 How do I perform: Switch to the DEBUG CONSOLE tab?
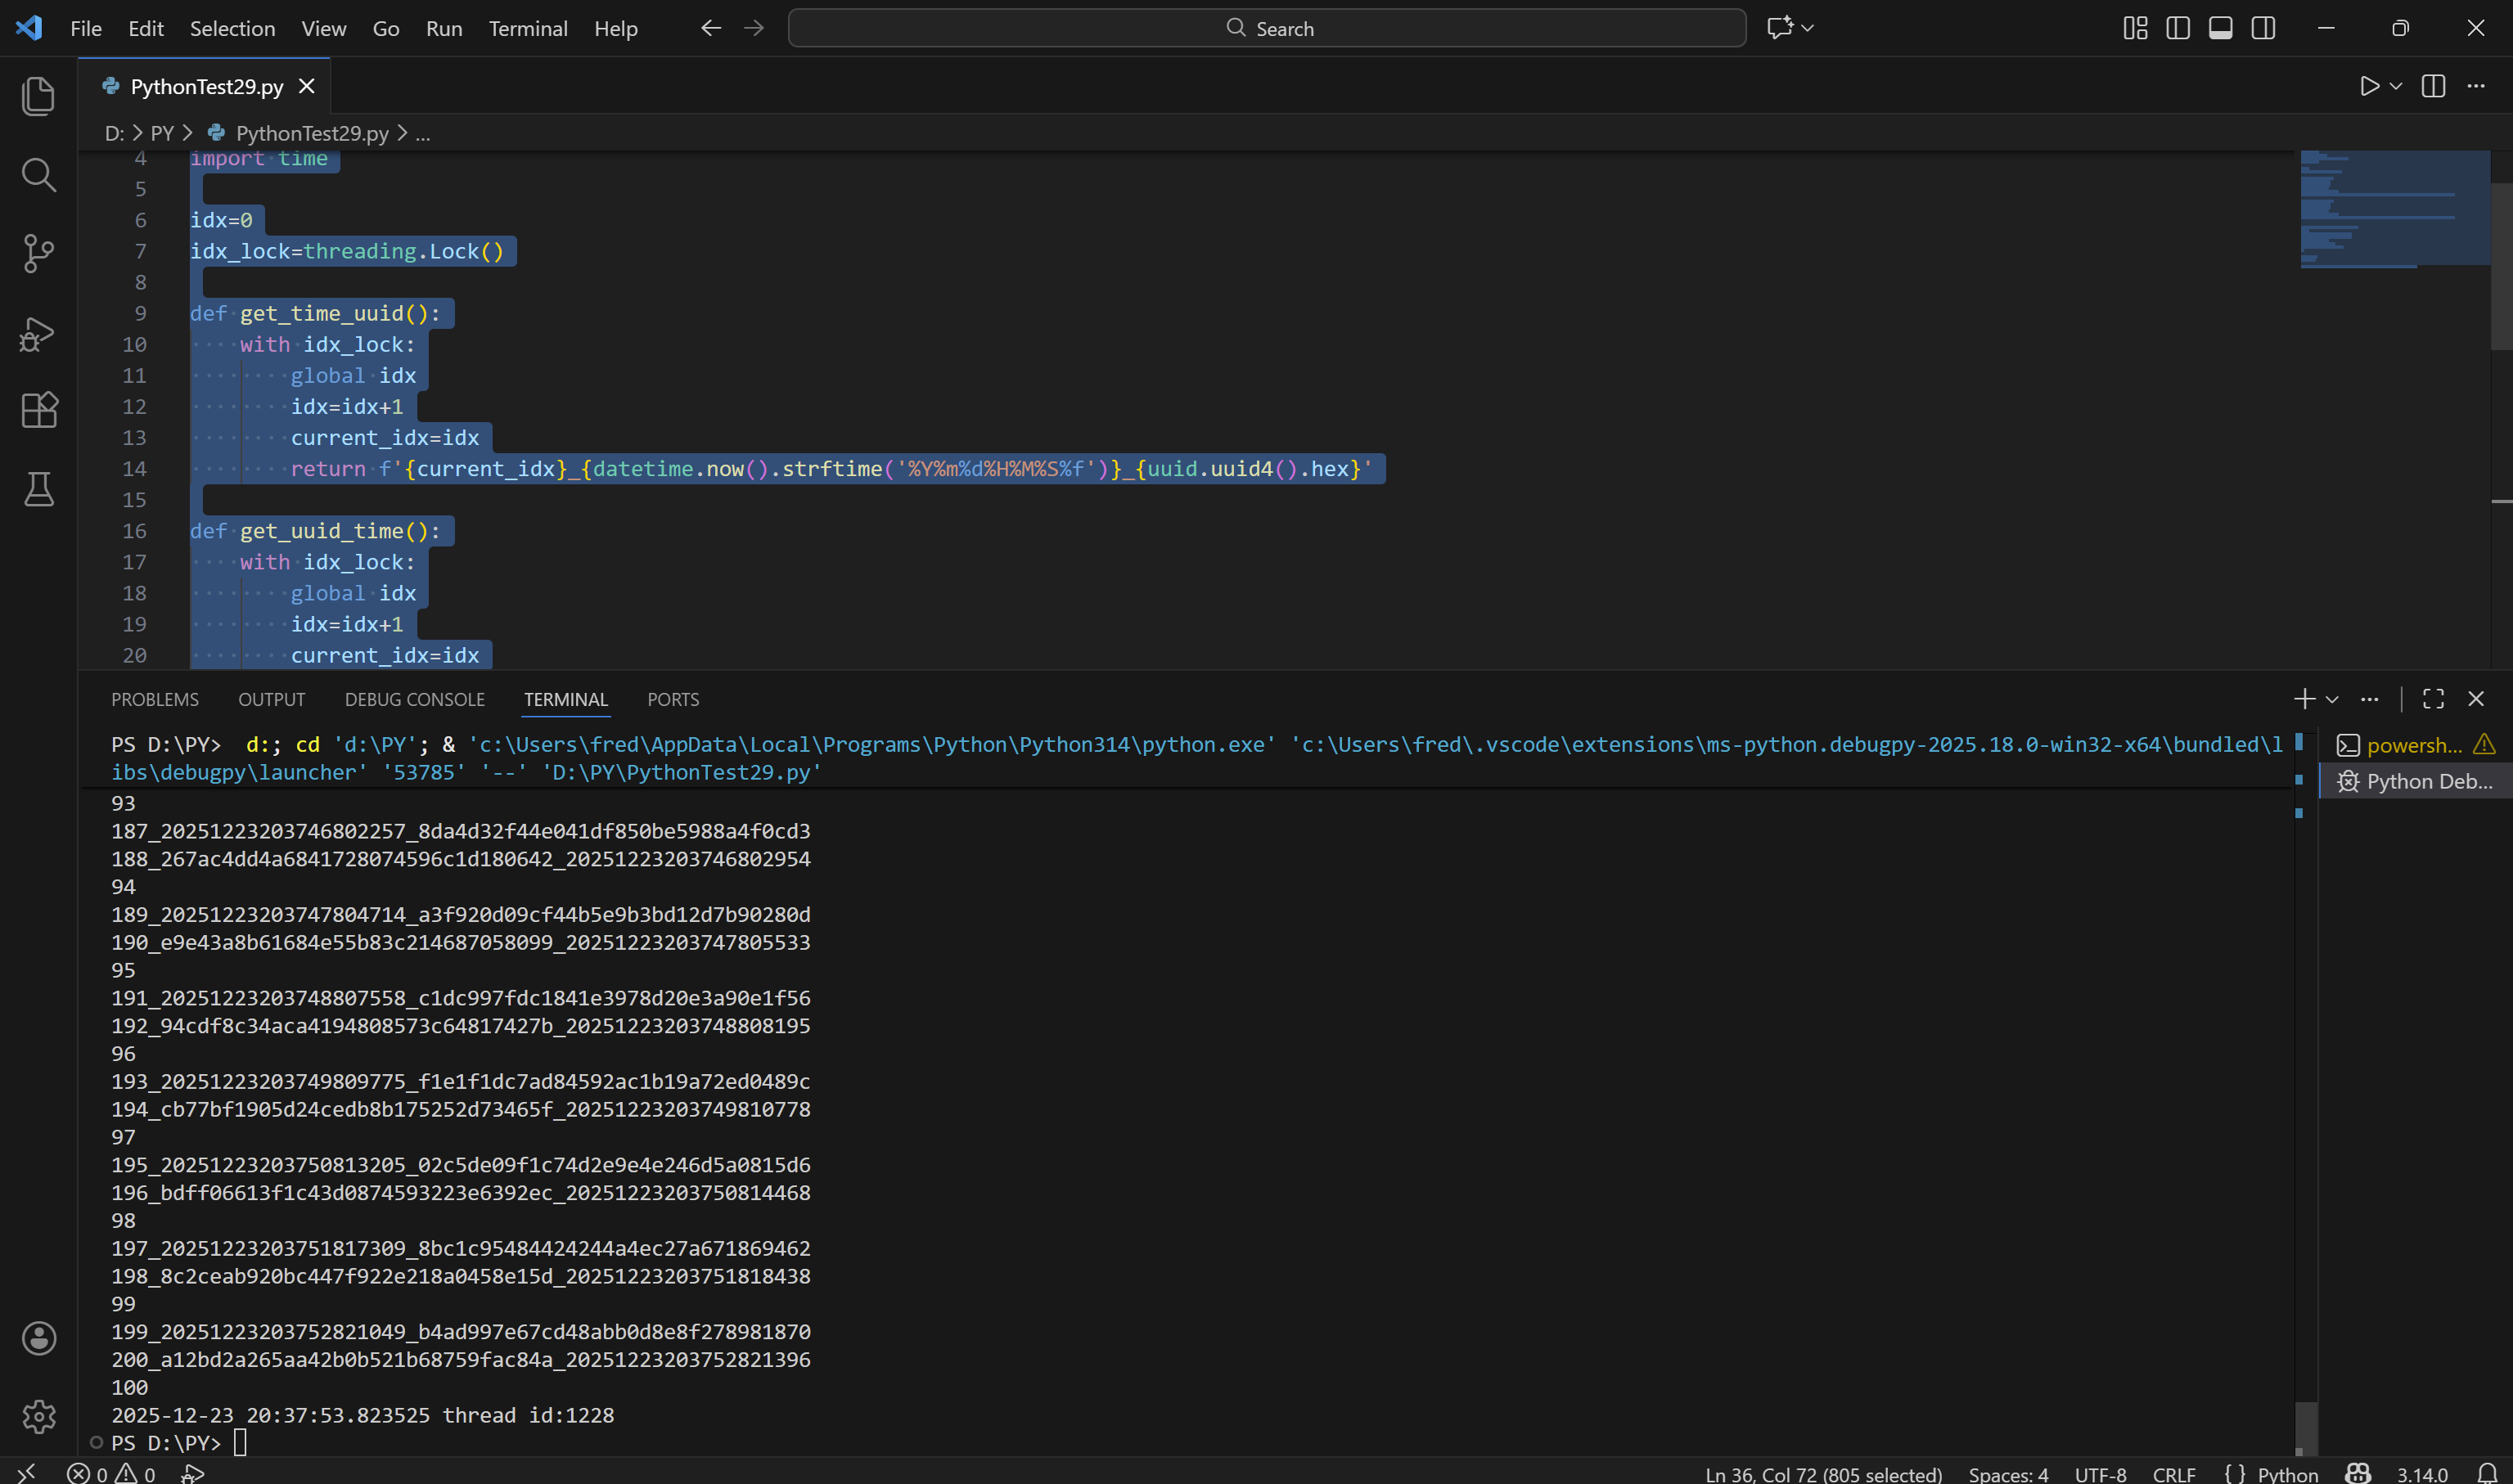click(x=414, y=699)
